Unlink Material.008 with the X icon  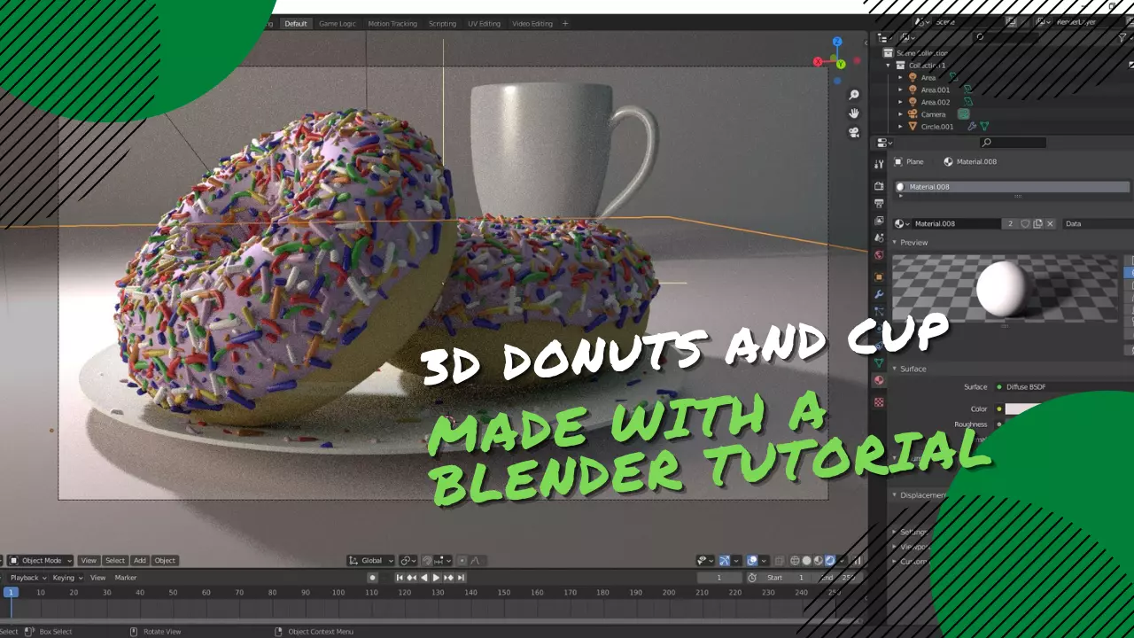coord(1050,223)
